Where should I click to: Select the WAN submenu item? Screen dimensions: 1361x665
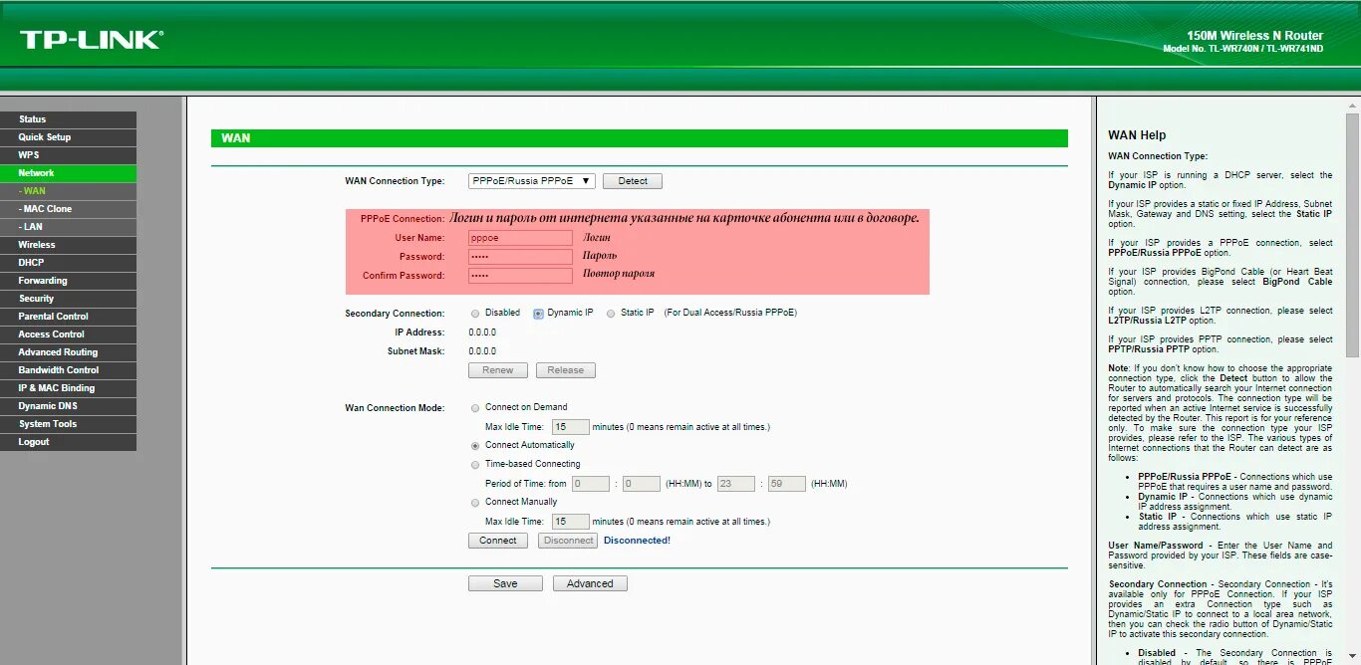pyautogui.click(x=68, y=191)
